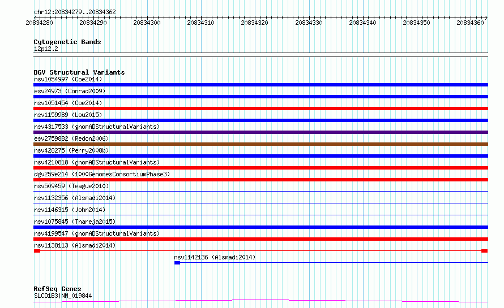Open the SLCO1B3|NM_019844 gene label
The width and height of the screenshot is (504, 308).
(x=63, y=296)
